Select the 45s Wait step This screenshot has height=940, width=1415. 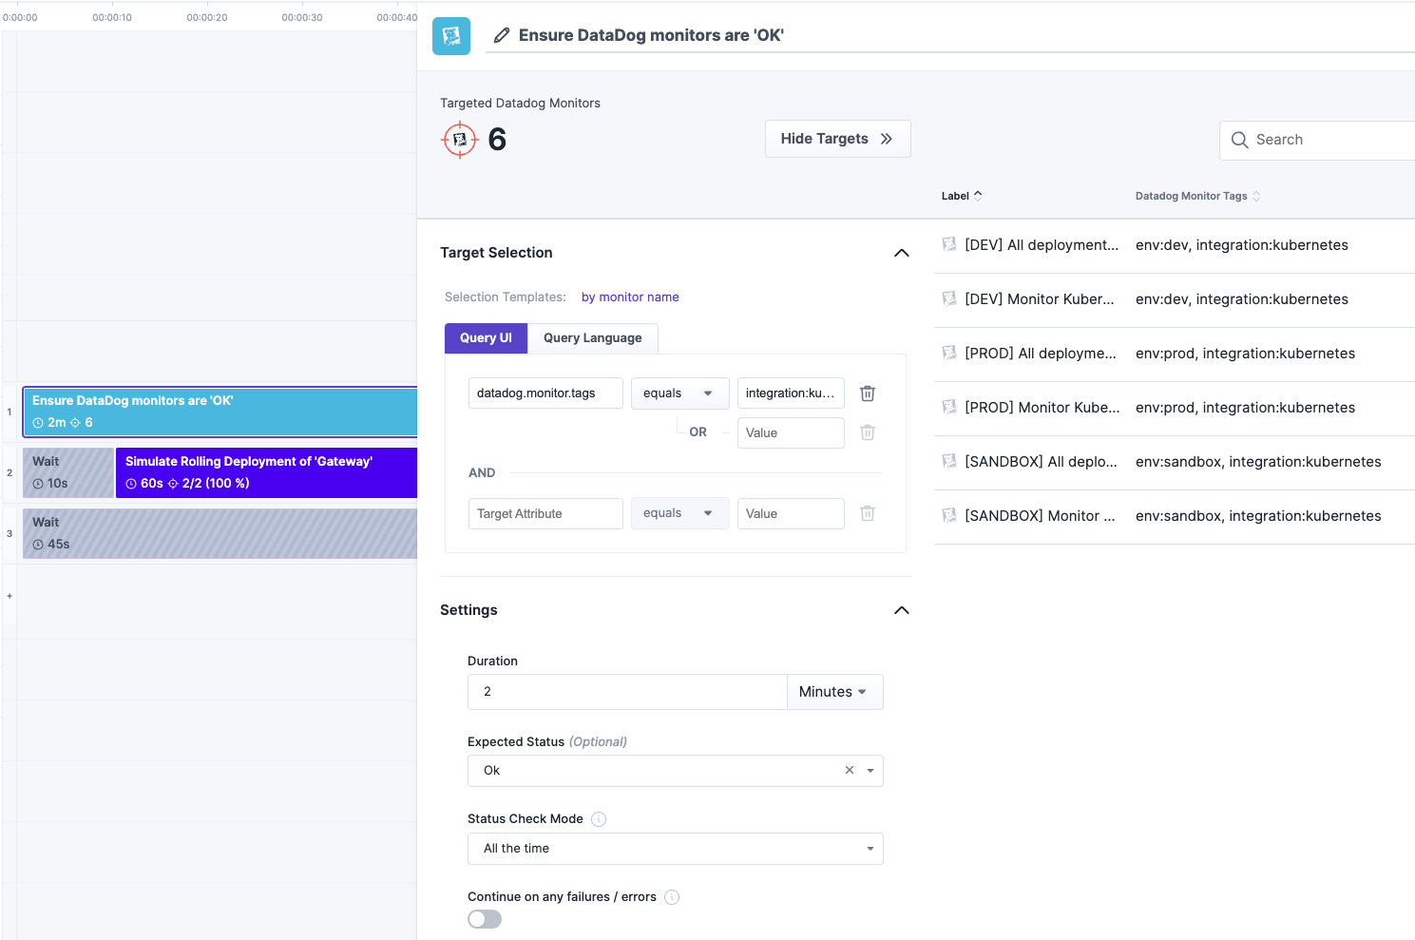(x=220, y=533)
